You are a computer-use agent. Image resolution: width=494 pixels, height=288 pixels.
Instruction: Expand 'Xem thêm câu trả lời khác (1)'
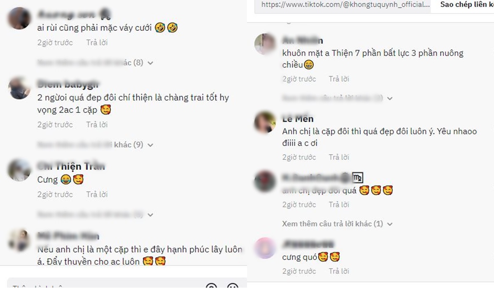tap(338, 224)
